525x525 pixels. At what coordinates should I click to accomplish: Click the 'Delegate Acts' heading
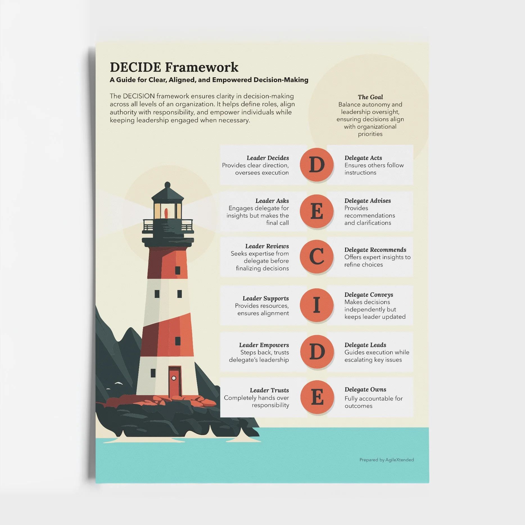pyautogui.click(x=363, y=158)
